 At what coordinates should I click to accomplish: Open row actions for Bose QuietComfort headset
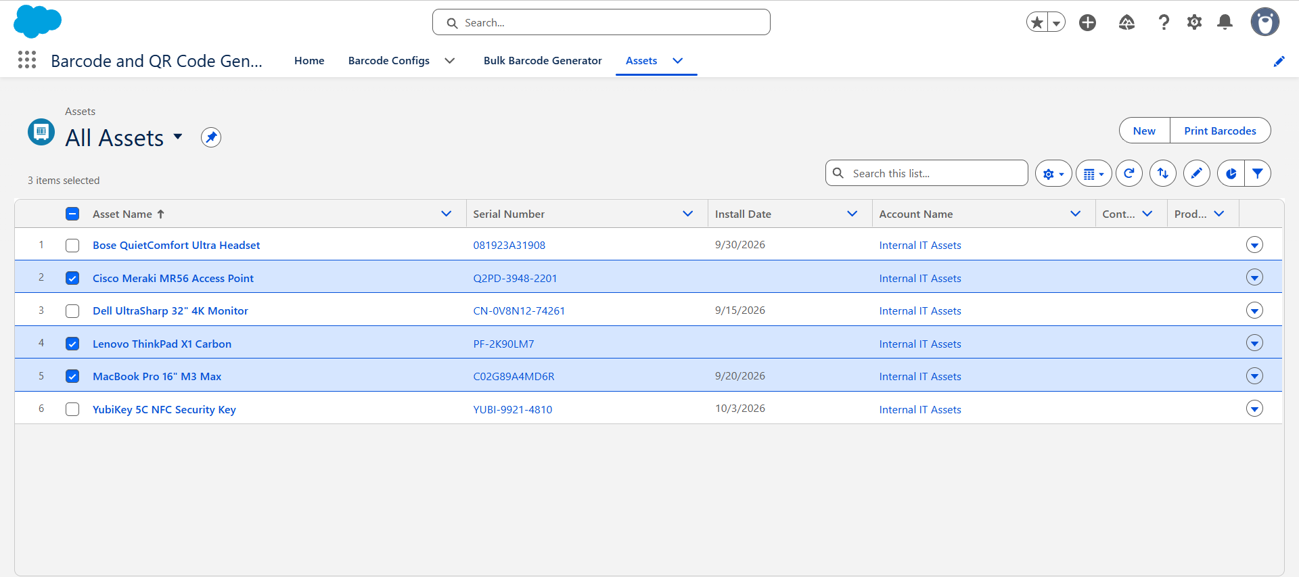pos(1254,245)
